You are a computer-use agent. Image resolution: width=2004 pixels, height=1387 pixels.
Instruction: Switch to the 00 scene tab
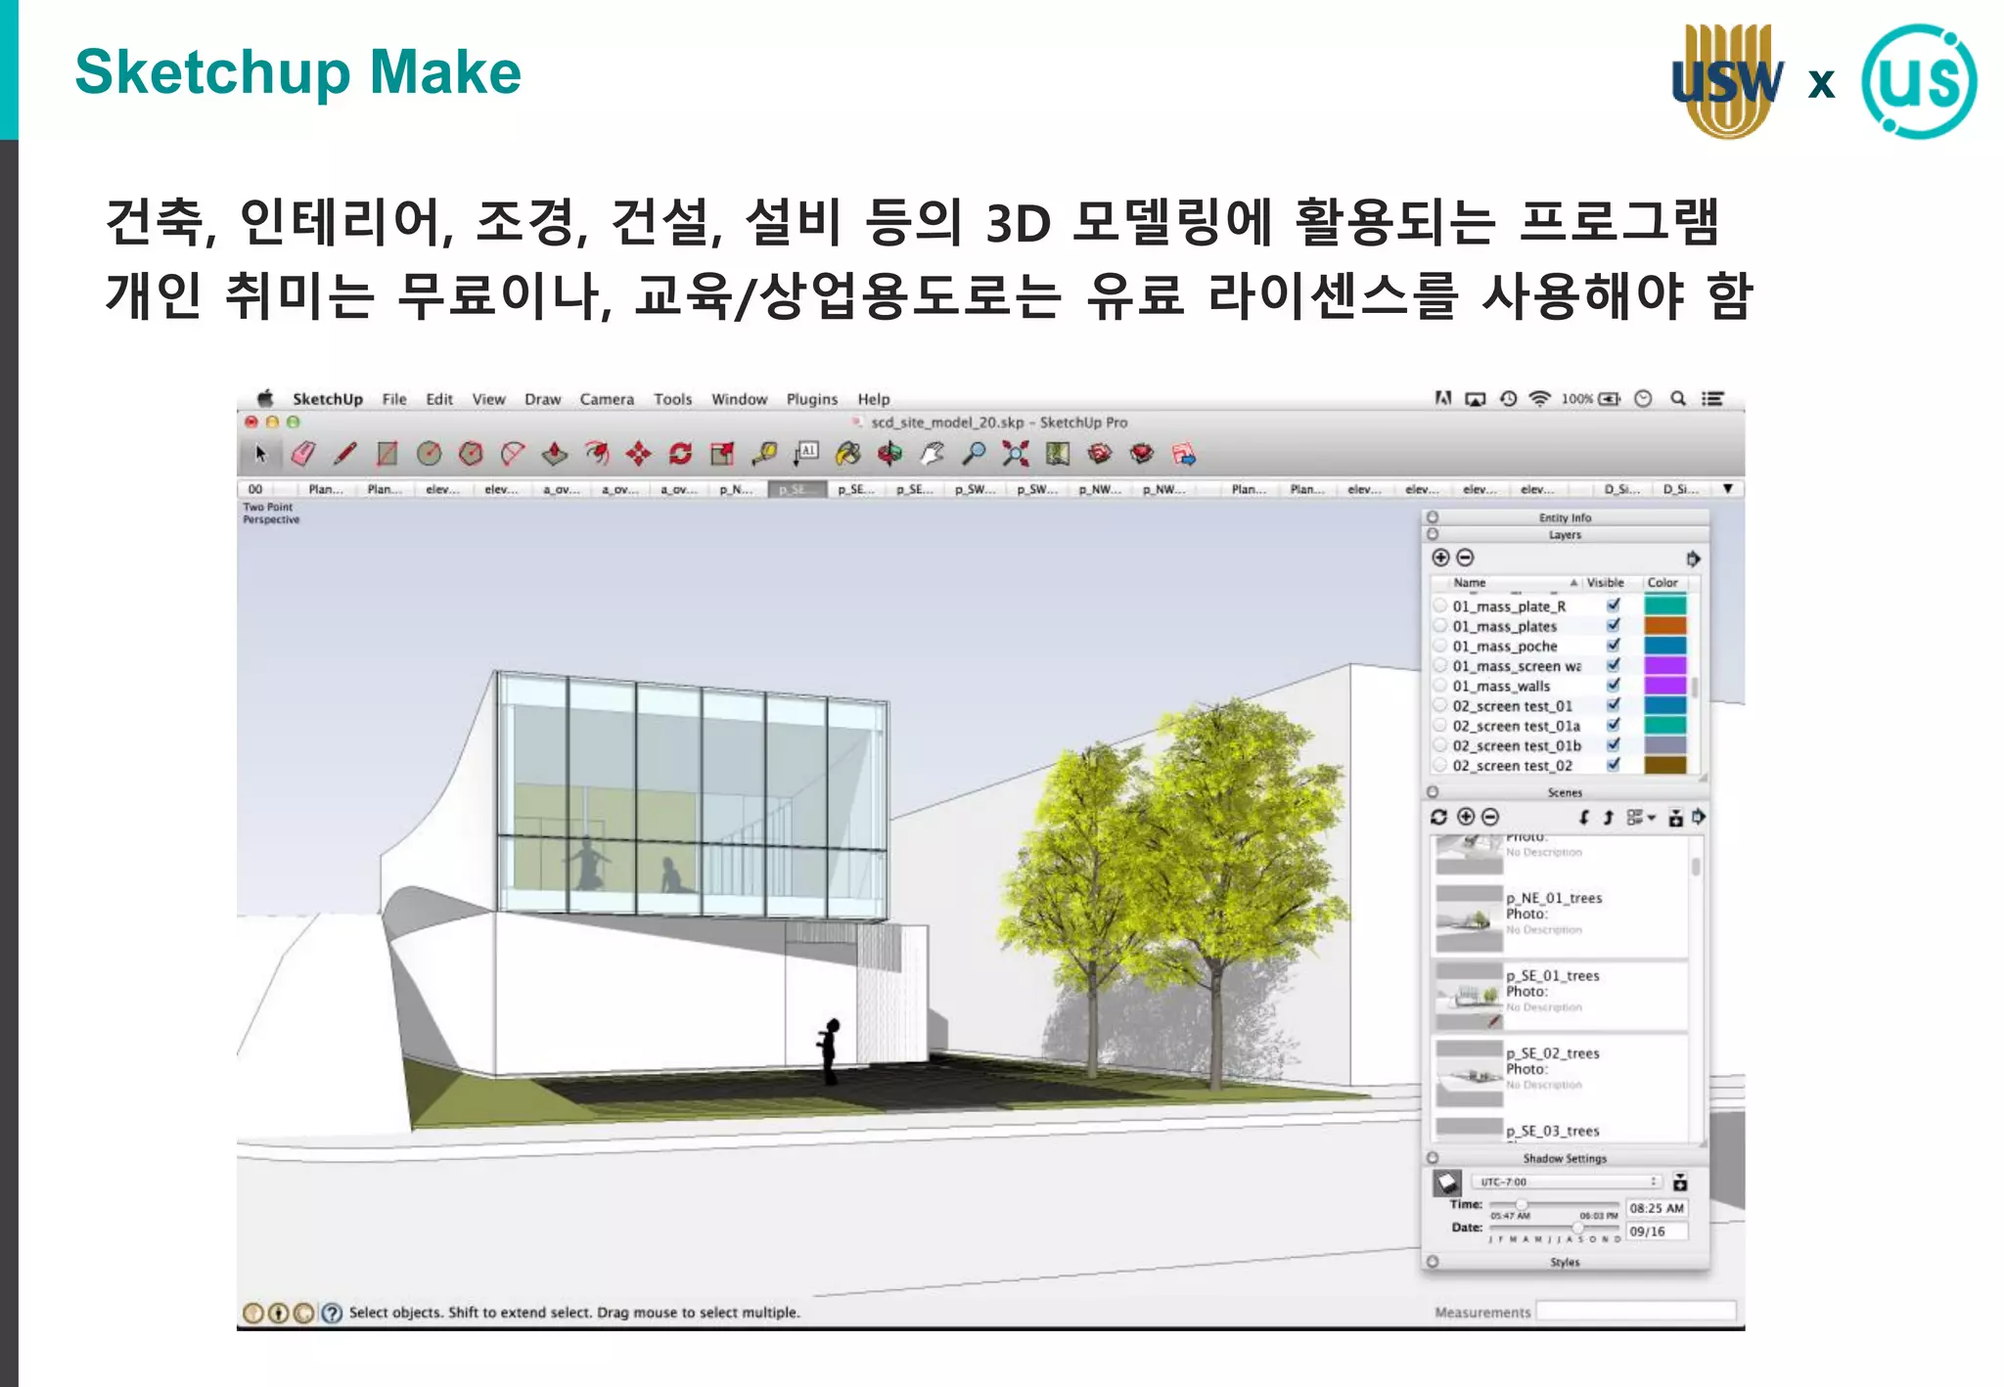click(255, 489)
